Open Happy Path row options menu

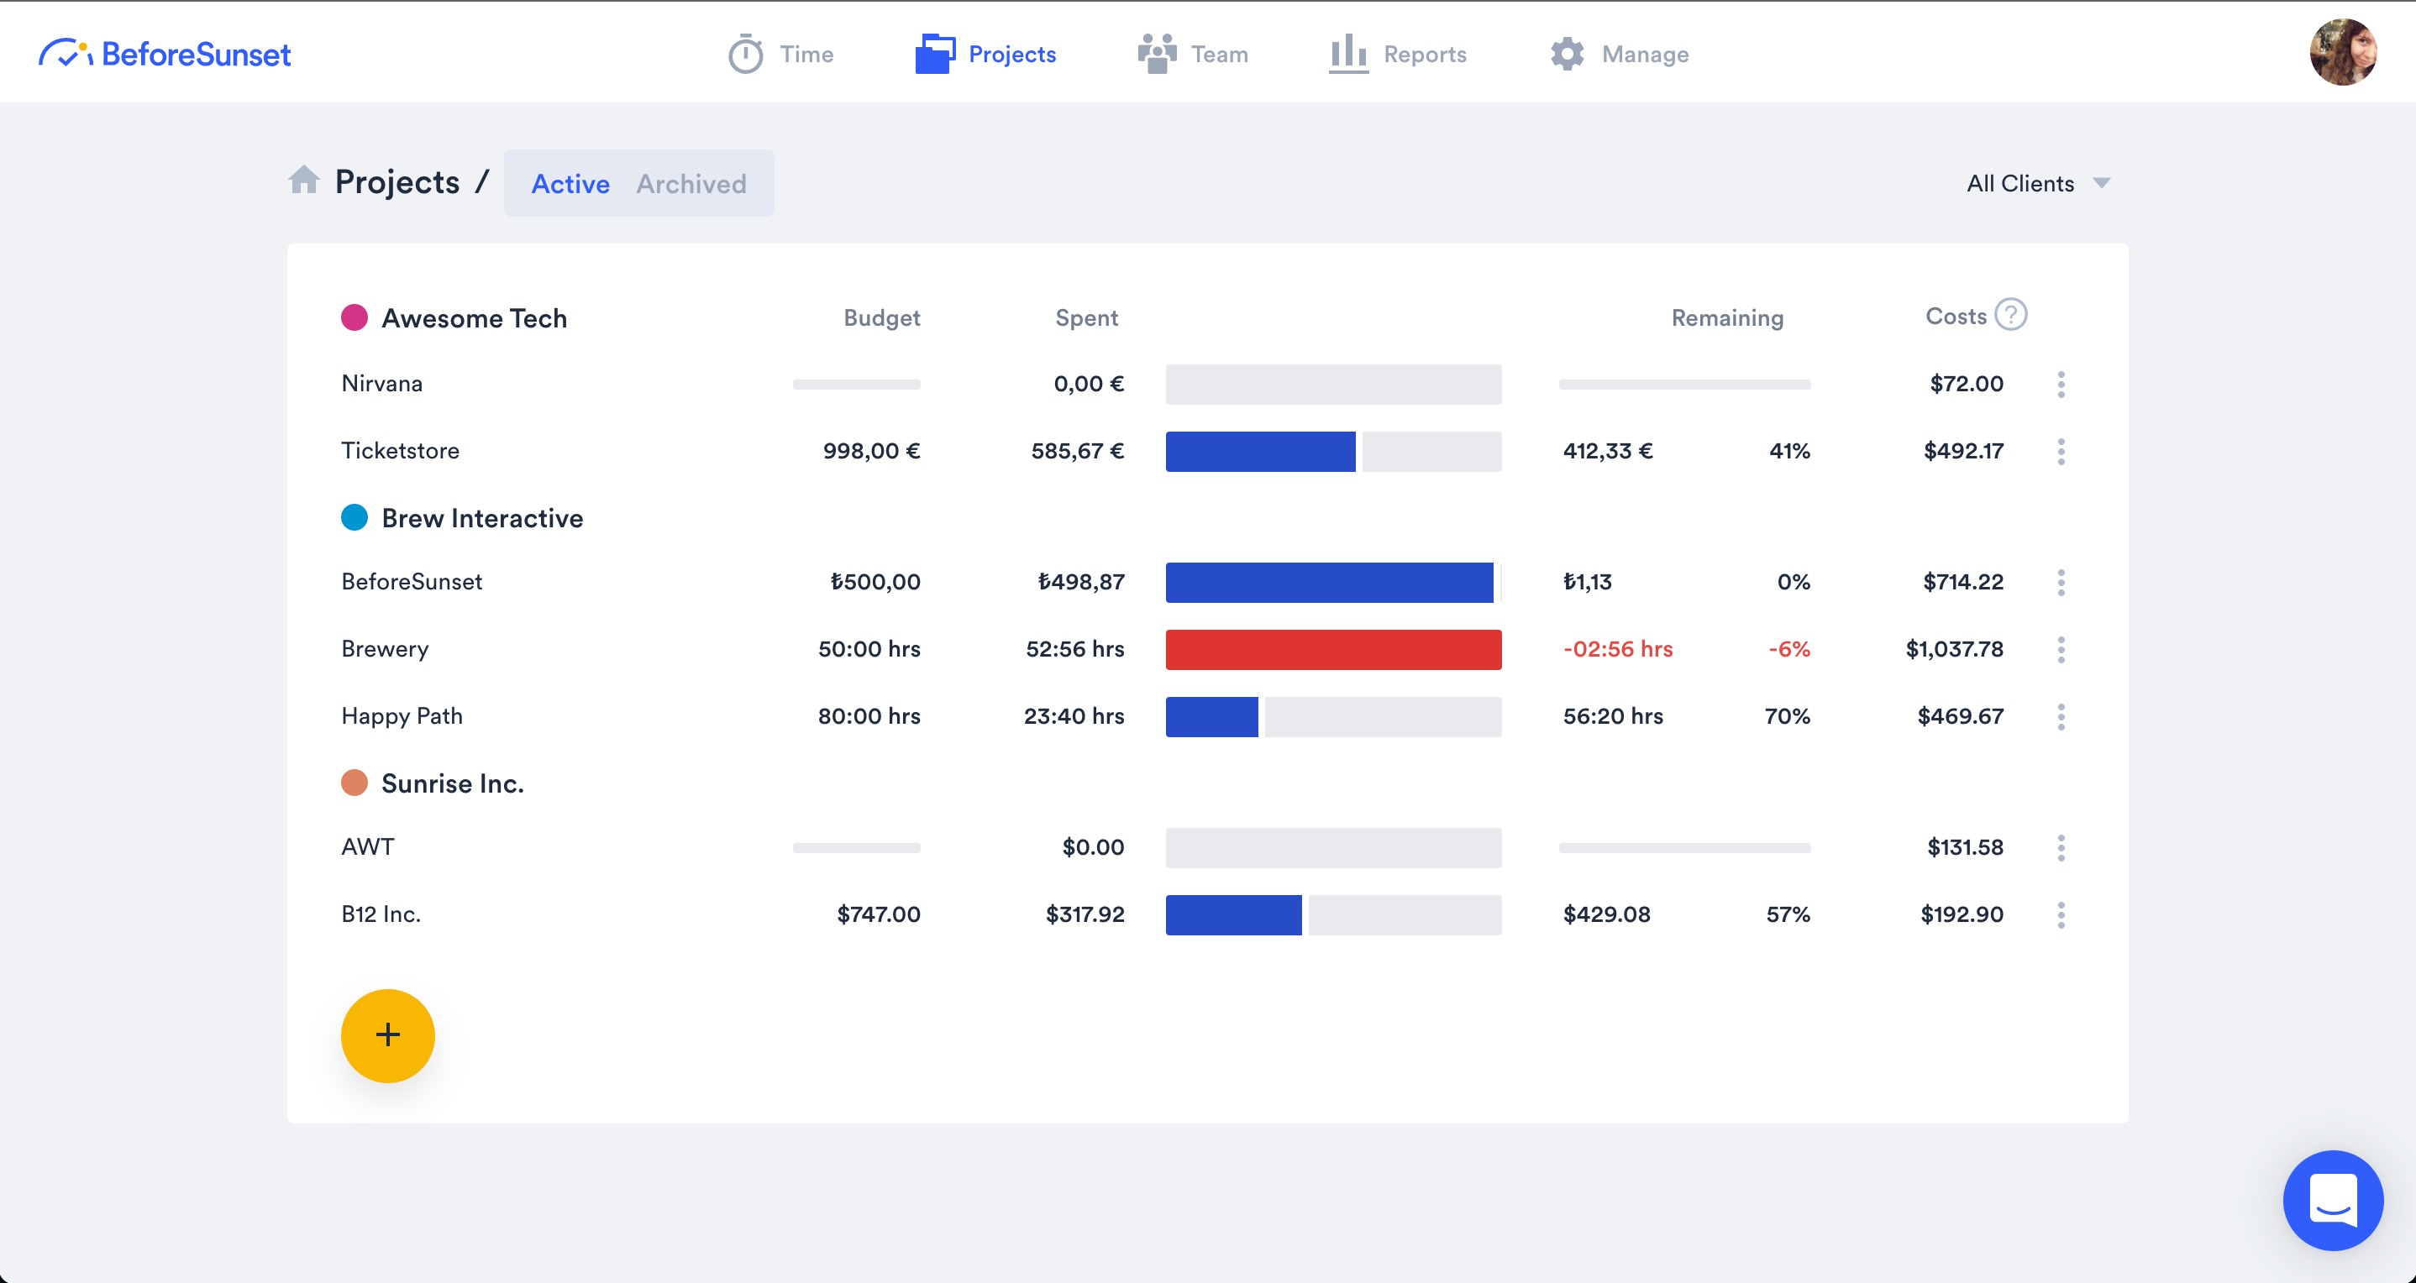tap(2061, 717)
